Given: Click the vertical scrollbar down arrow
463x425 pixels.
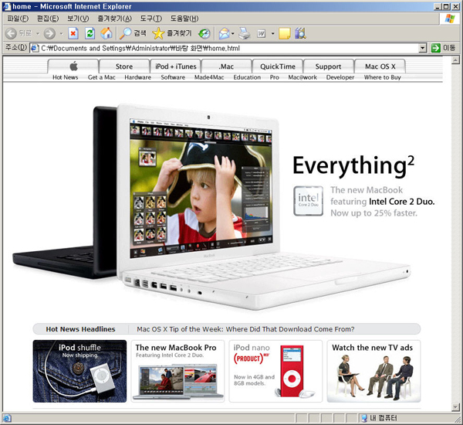Looking at the screenshot, I should click(455, 407).
